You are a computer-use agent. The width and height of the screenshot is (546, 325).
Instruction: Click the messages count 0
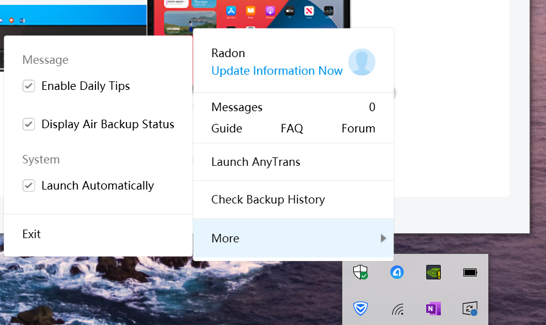372,107
